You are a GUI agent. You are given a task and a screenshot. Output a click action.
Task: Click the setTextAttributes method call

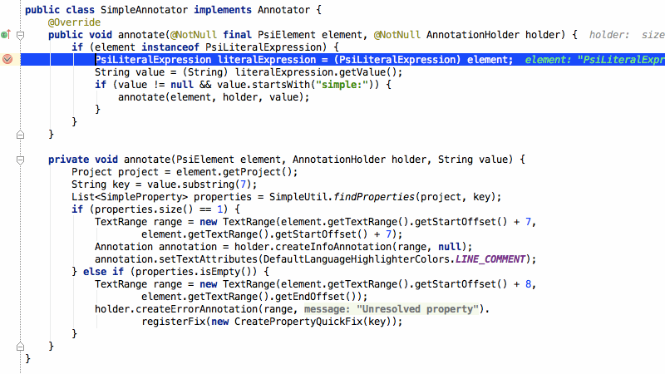208,259
